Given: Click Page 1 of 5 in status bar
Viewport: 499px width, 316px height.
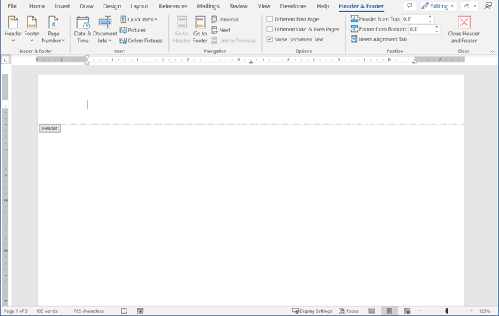Looking at the screenshot, I should (x=15, y=311).
